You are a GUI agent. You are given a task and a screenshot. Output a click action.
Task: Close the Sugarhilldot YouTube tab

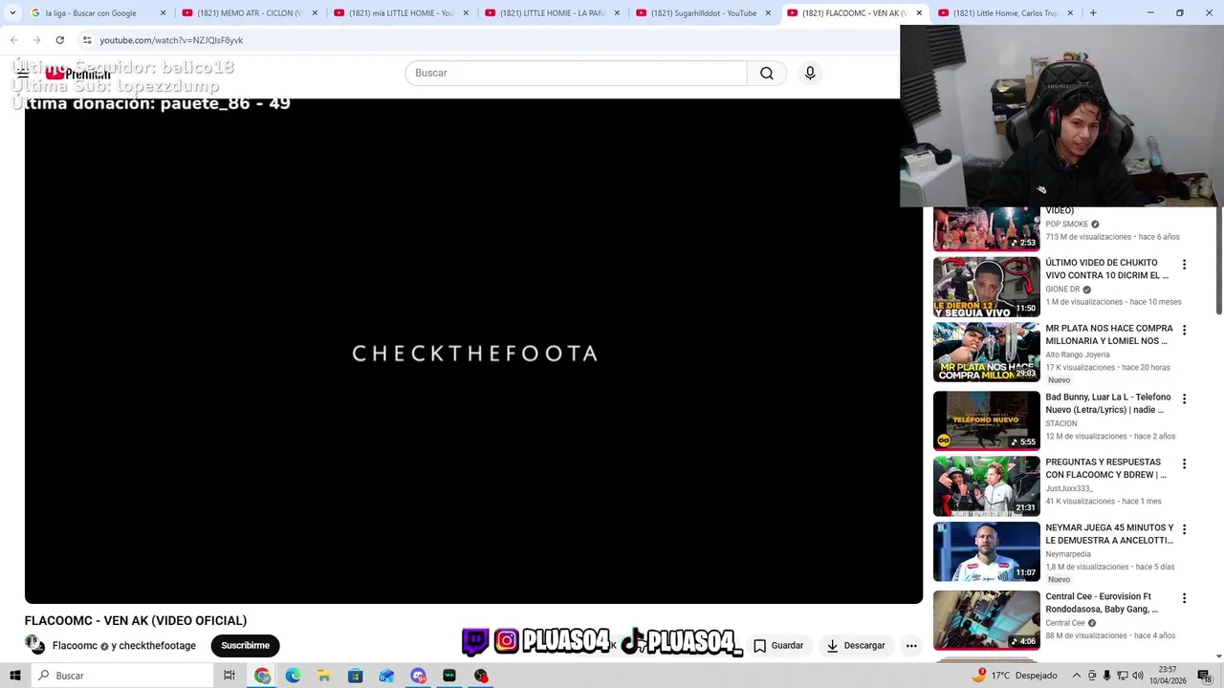click(768, 13)
